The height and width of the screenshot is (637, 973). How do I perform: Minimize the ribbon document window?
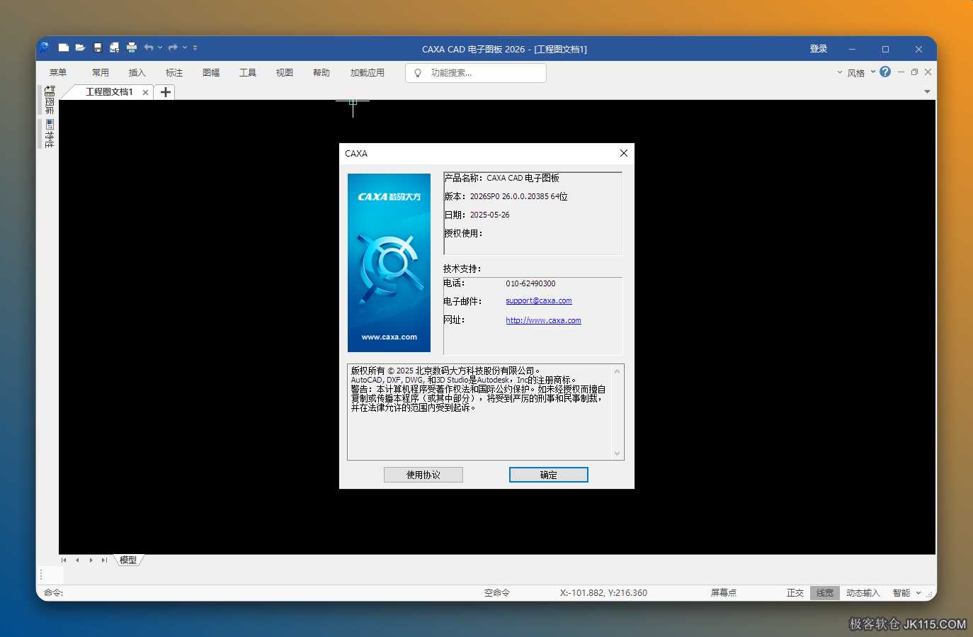[x=901, y=72]
